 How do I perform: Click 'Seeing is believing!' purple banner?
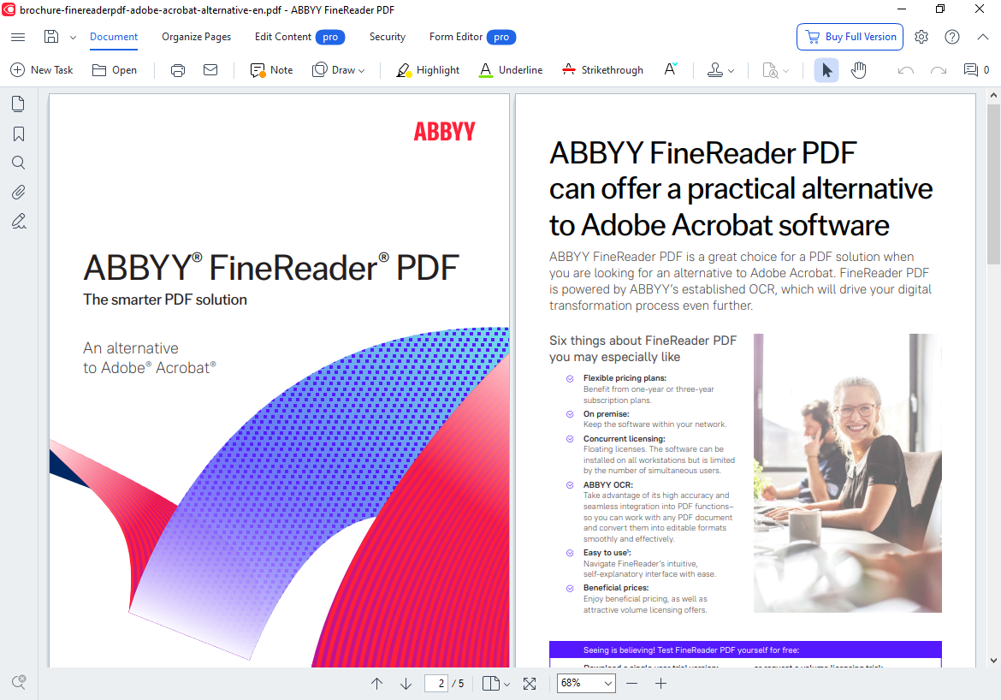pyautogui.click(x=745, y=650)
